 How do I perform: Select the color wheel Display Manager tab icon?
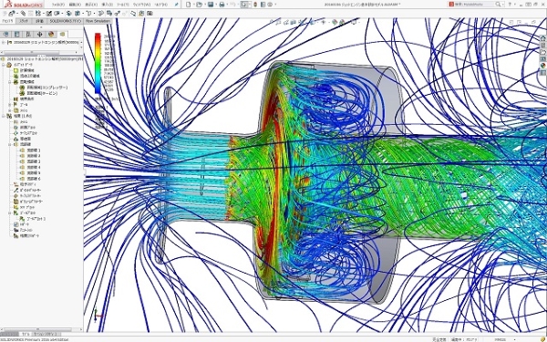tap(51, 35)
